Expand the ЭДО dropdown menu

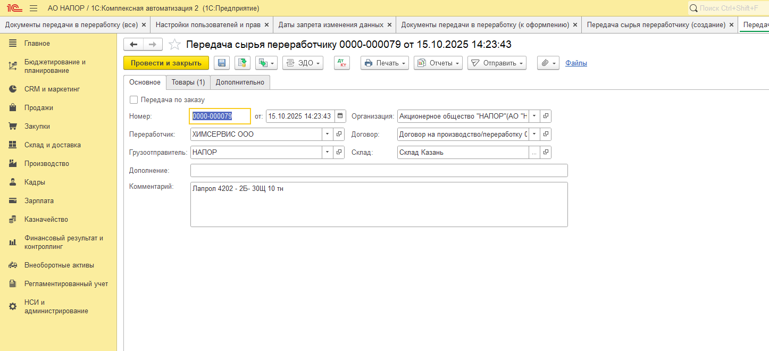303,63
